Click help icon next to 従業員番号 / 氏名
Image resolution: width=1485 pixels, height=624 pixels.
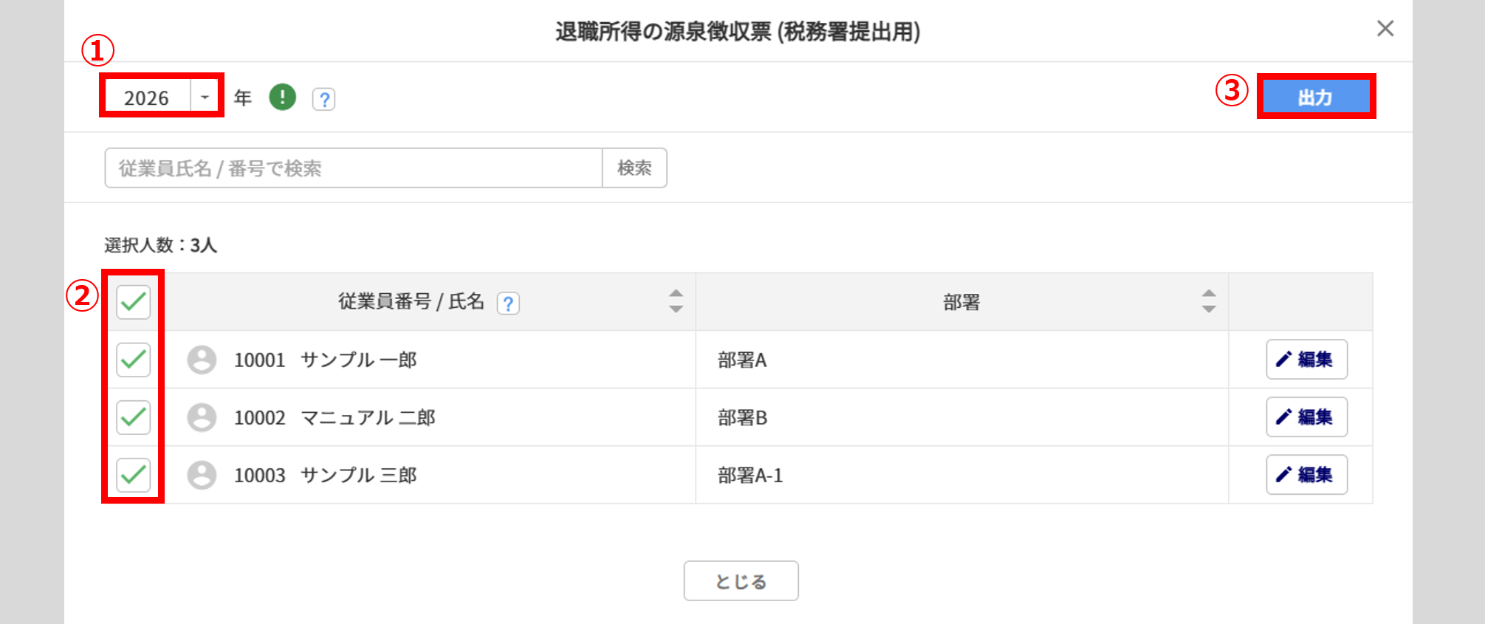[508, 303]
